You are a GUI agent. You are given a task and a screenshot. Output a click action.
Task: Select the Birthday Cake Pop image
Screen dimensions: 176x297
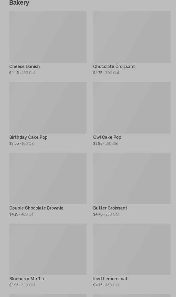[48, 108]
